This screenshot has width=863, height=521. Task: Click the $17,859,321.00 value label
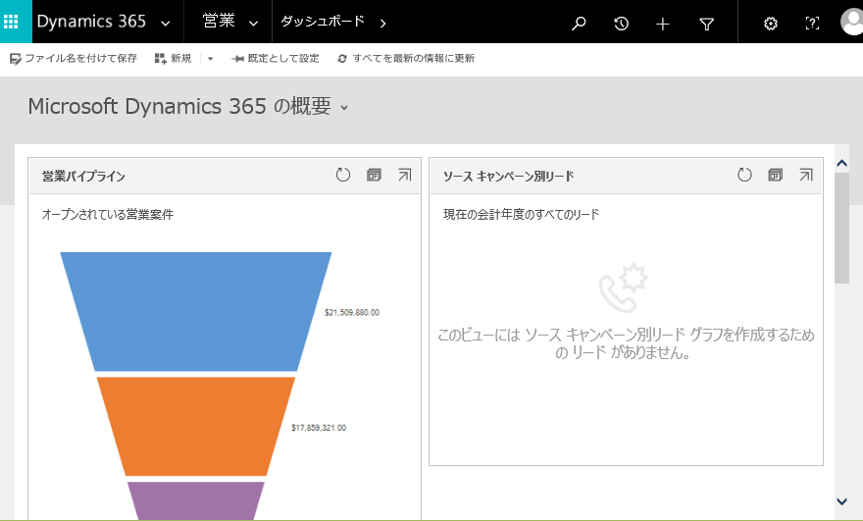[x=319, y=428]
